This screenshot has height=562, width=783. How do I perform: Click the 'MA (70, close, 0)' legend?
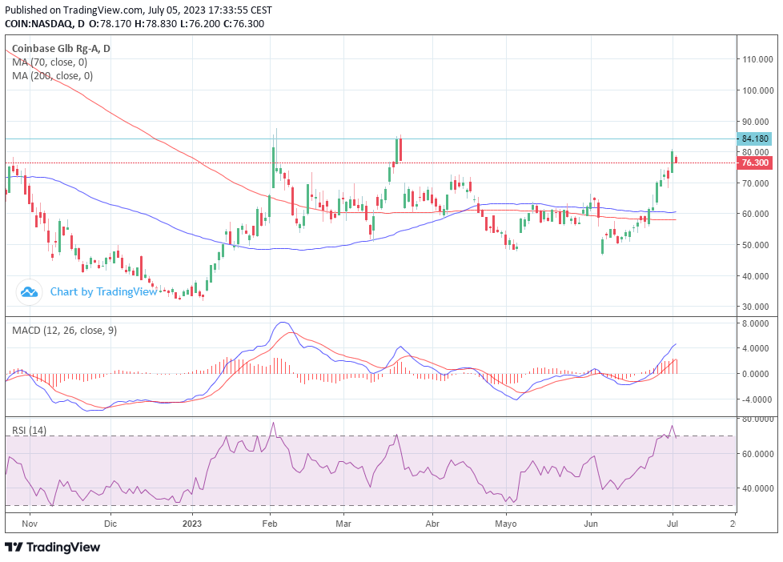[x=50, y=62]
